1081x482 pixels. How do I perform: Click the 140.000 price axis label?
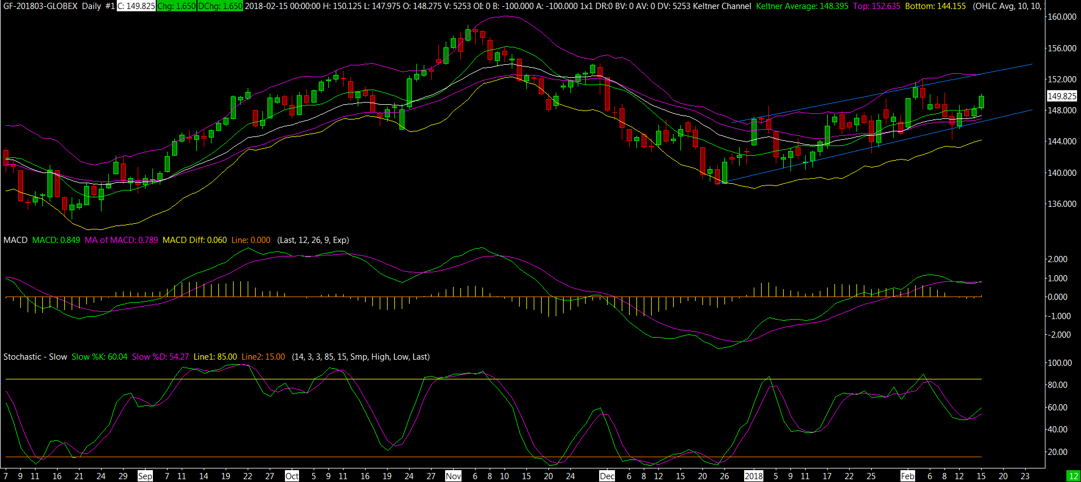1062,173
